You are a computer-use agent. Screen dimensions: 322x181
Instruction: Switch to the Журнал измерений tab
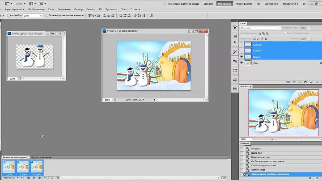[x=40, y=157]
